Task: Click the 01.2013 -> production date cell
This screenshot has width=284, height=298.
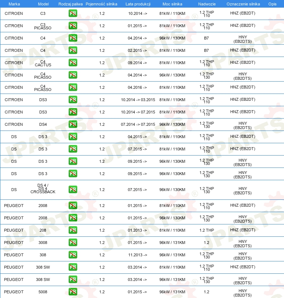Action: coord(137,230)
